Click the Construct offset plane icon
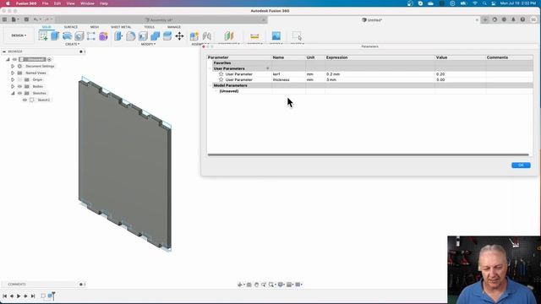The width and height of the screenshot is (541, 304). point(229,35)
